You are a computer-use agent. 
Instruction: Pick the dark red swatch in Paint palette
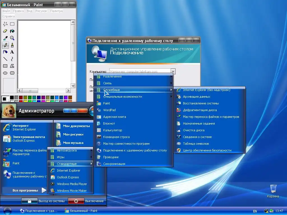tap(21, 97)
